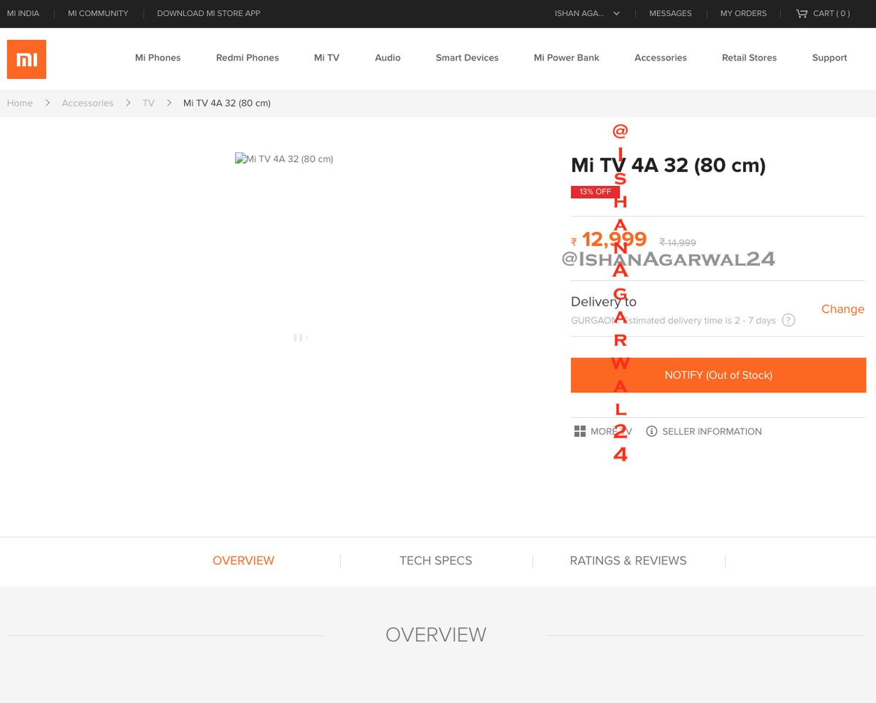Switch to the TECH SPECS tab
The image size is (876, 703).
(x=436, y=561)
